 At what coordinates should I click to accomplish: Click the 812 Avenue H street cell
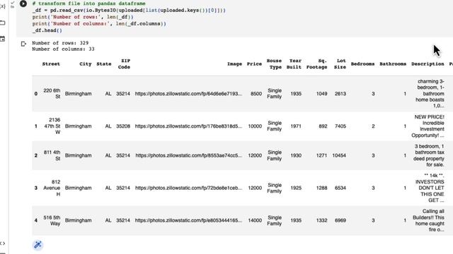(x=52, y=188)
